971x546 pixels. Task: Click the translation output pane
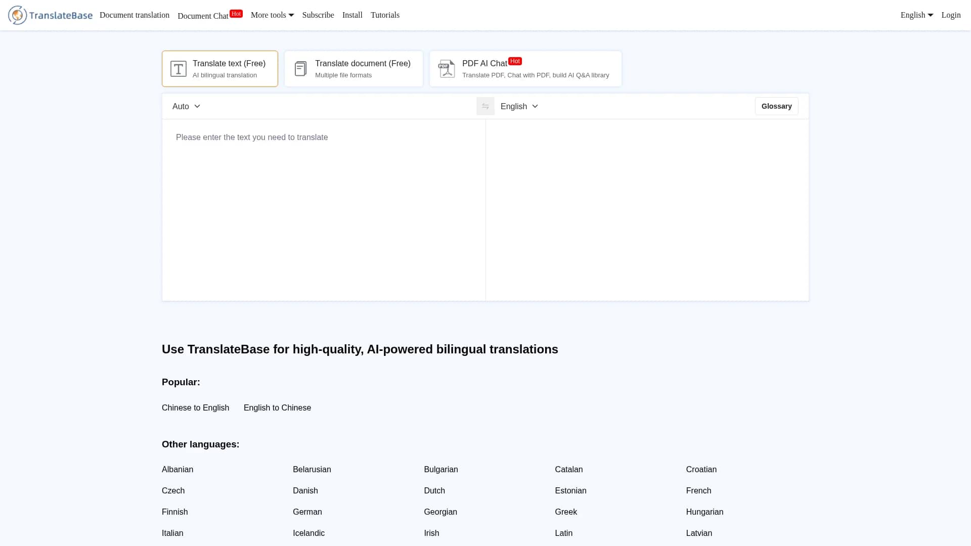647,210
